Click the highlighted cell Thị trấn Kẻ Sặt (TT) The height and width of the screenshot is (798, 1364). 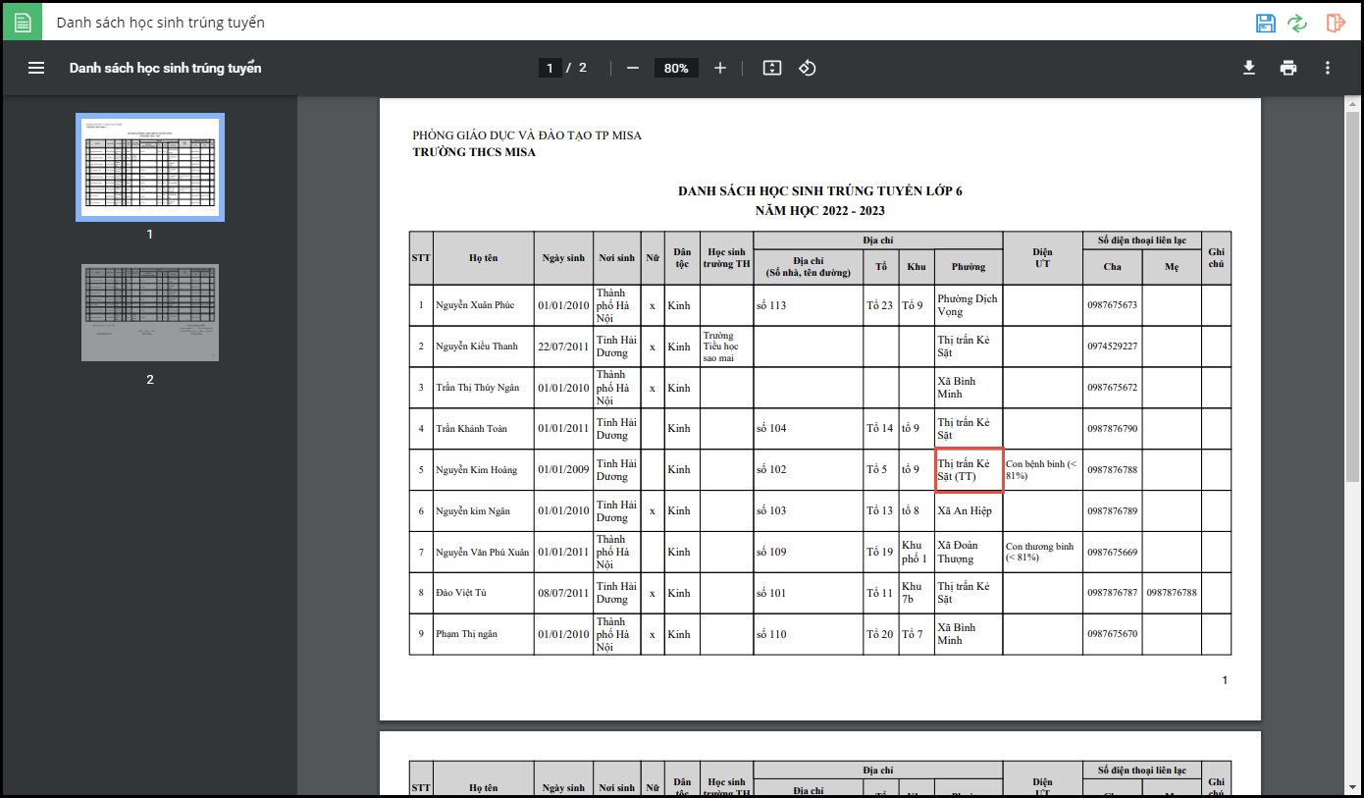[970, 470]
